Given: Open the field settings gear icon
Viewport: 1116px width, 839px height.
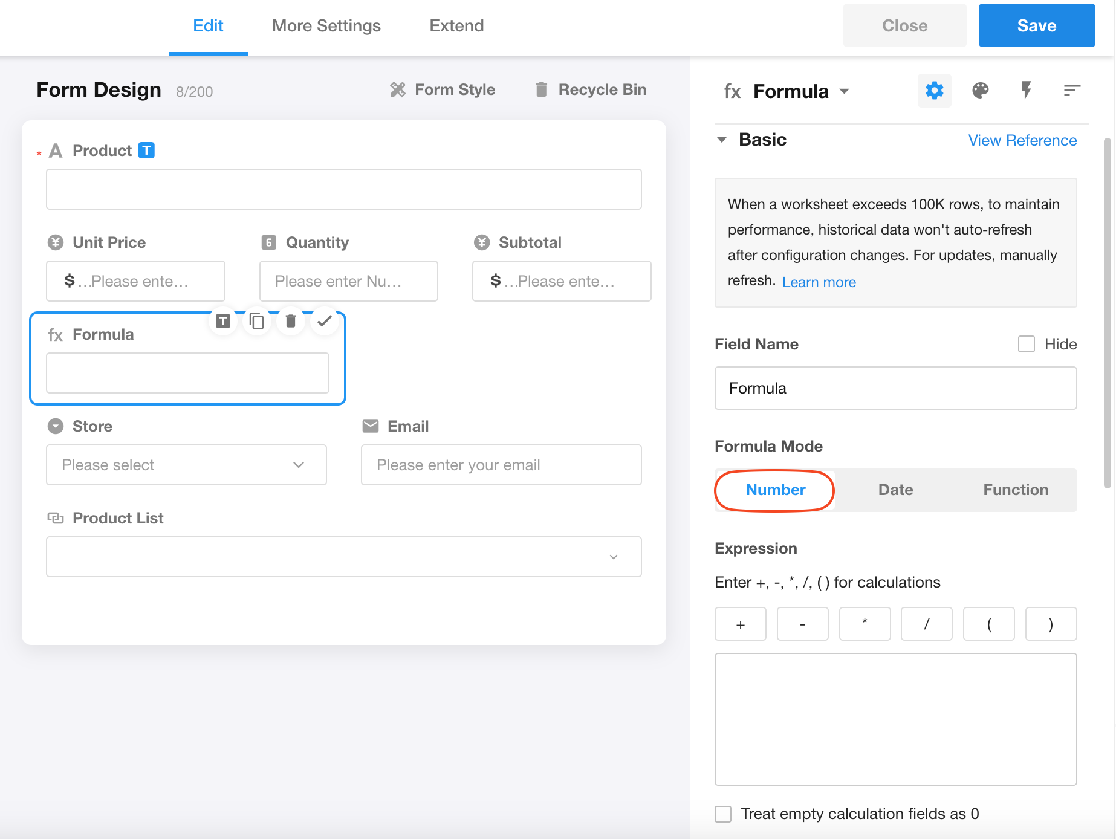Looking at the screenshot, I should tap(934, 91).
